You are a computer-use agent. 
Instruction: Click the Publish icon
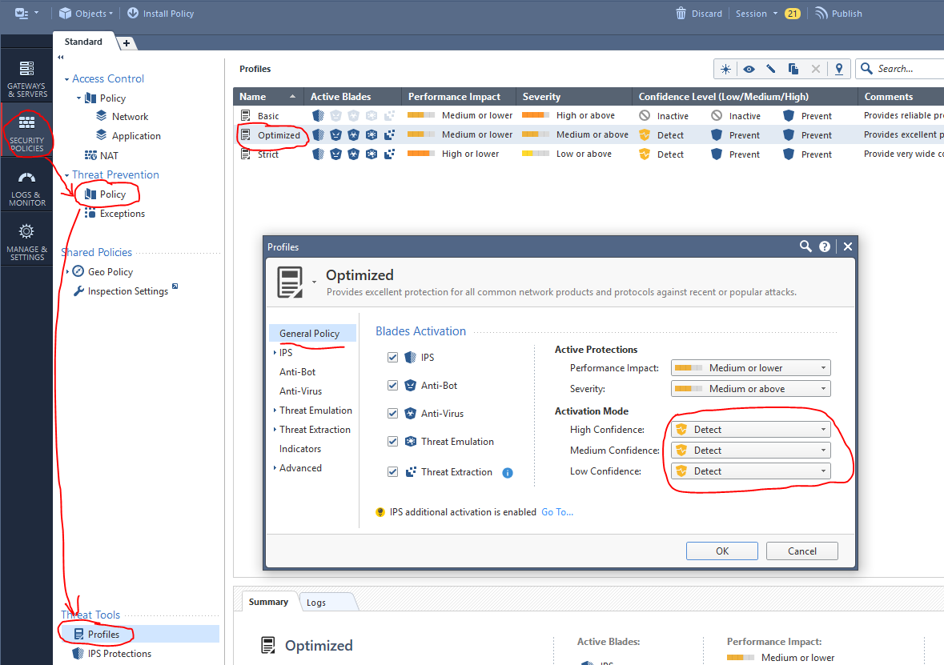821,14
